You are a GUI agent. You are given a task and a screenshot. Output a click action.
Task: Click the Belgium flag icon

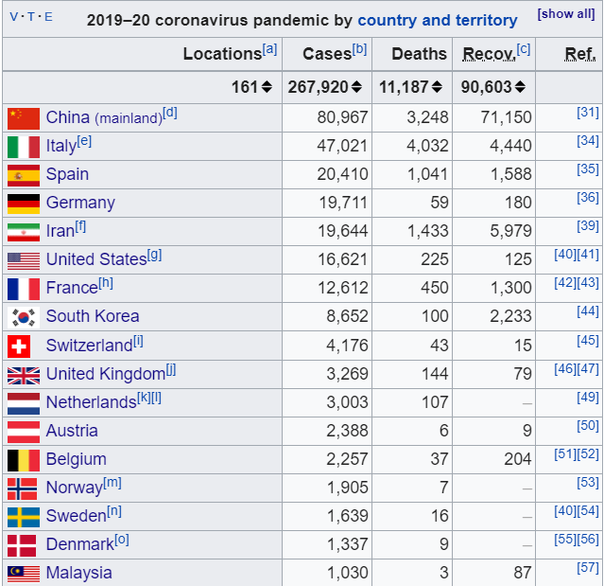pos(24,460)
